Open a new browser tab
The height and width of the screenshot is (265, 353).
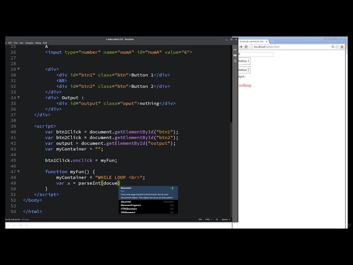point(272,42)
